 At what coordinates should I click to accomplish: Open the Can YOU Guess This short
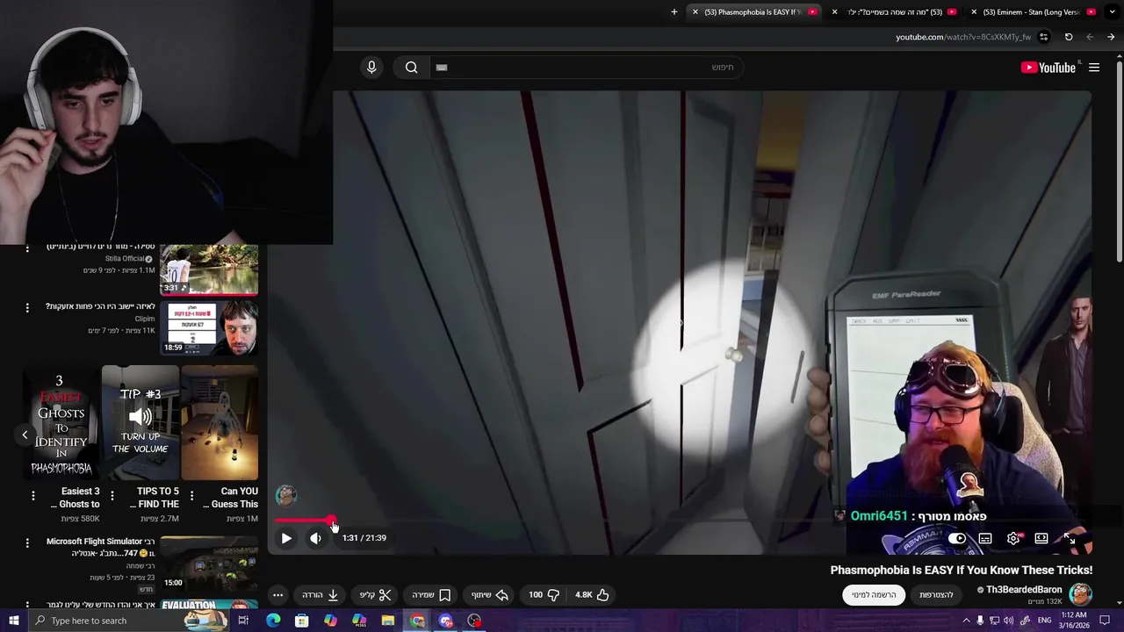click(220, 423)
